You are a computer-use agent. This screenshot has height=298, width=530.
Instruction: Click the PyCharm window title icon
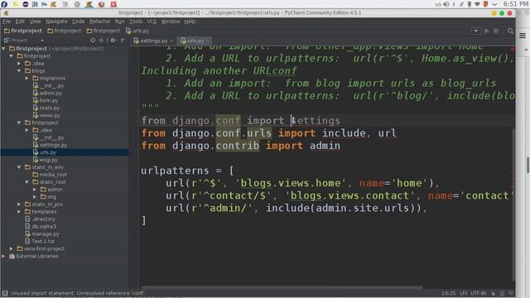6,13
